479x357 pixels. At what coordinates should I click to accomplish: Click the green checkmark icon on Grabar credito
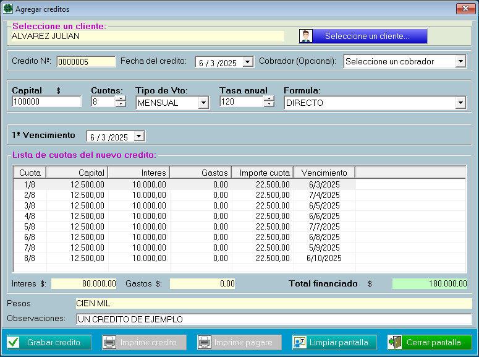coord(14,342)
